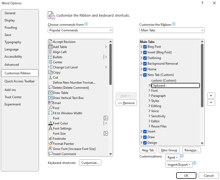Click the Find magnifier icon

(51, 108)
